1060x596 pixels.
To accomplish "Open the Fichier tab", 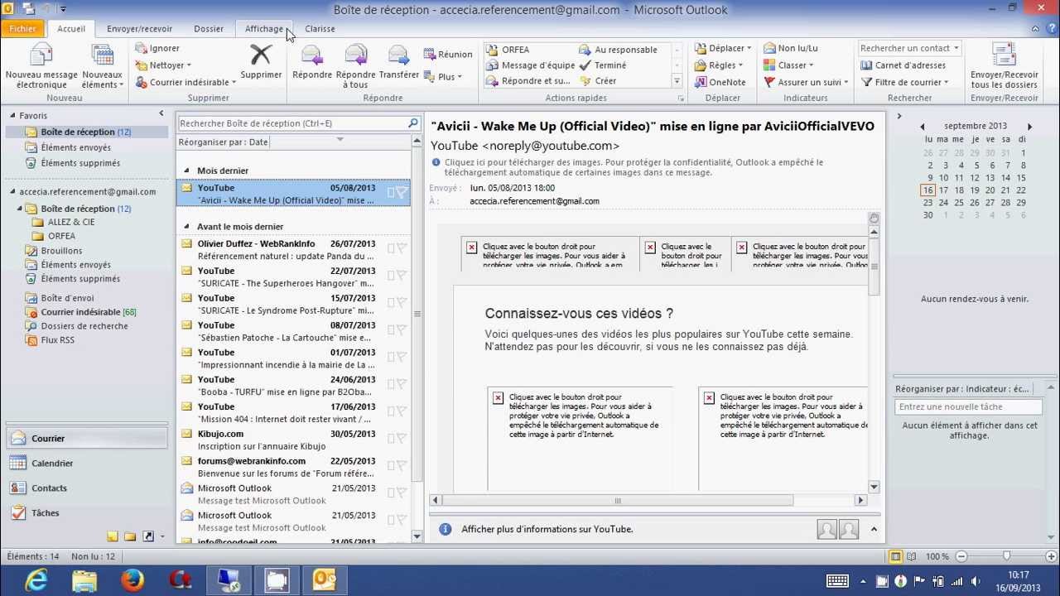I will (x=23, y=29).
